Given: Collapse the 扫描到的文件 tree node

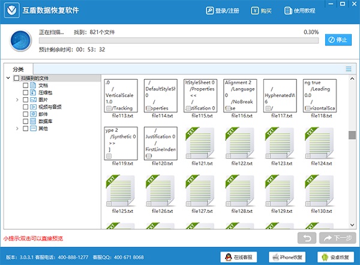Looking at the screenshot, I should [x=8, y=78].
